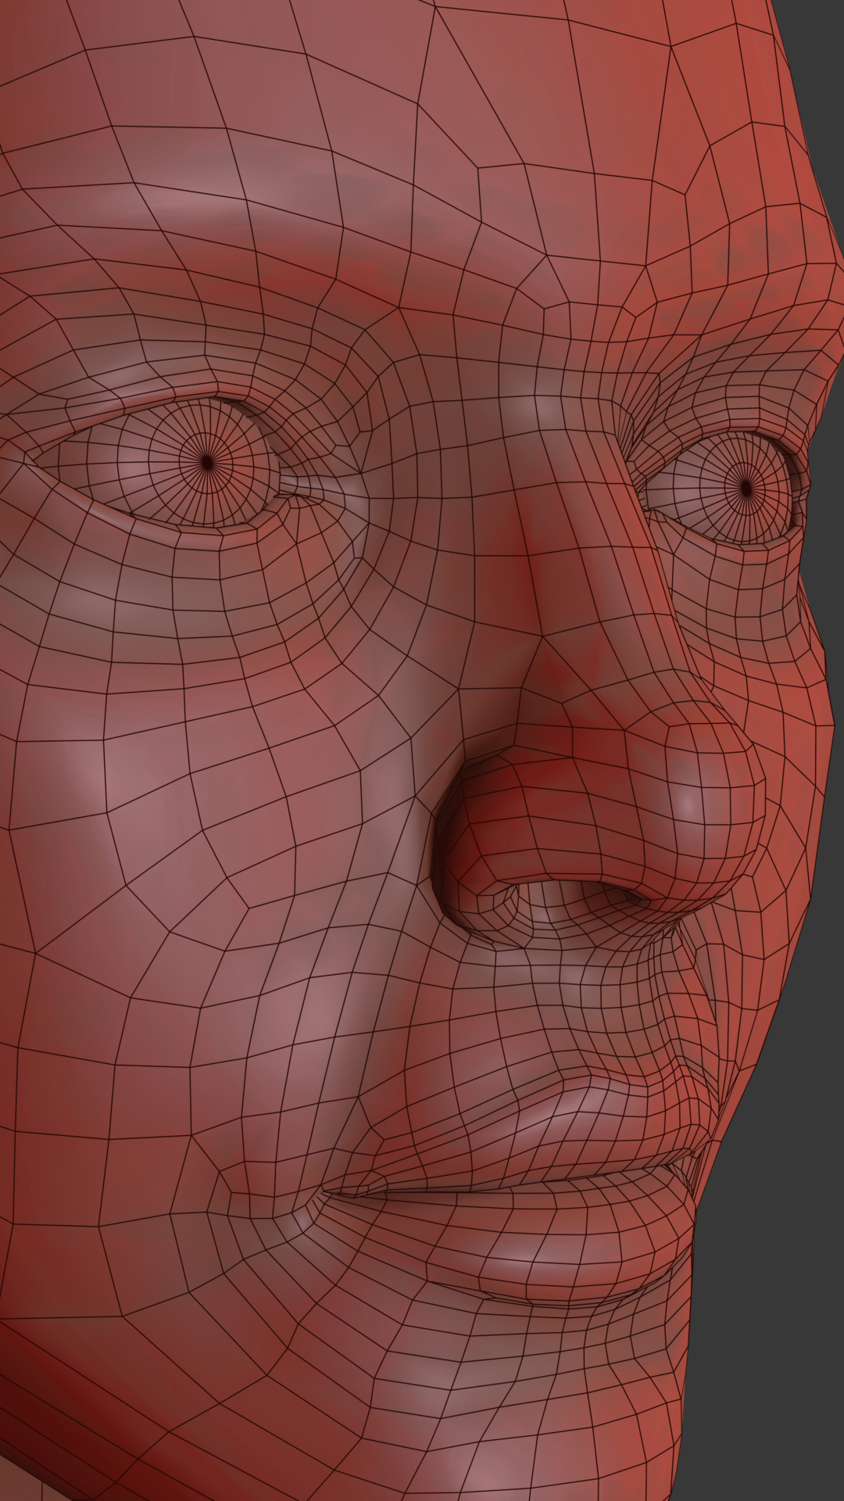Click the inner tear duct corner of left eye
844x1501 pixels.
[295, 493]
